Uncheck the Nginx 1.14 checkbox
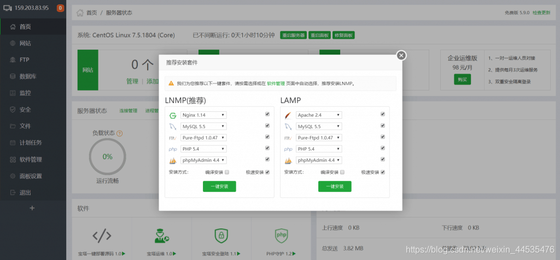 click(x=267, y=114)
